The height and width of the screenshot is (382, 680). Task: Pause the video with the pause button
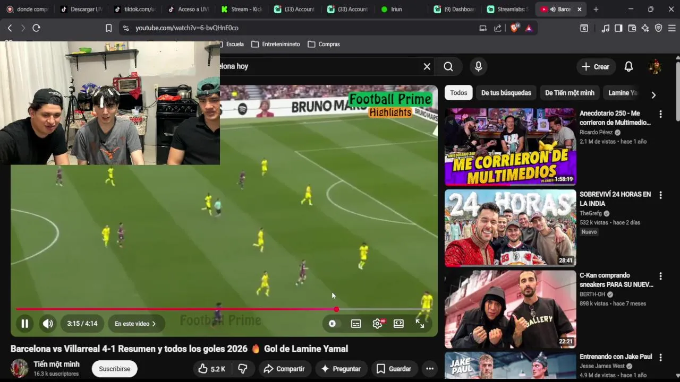(24, 324)
